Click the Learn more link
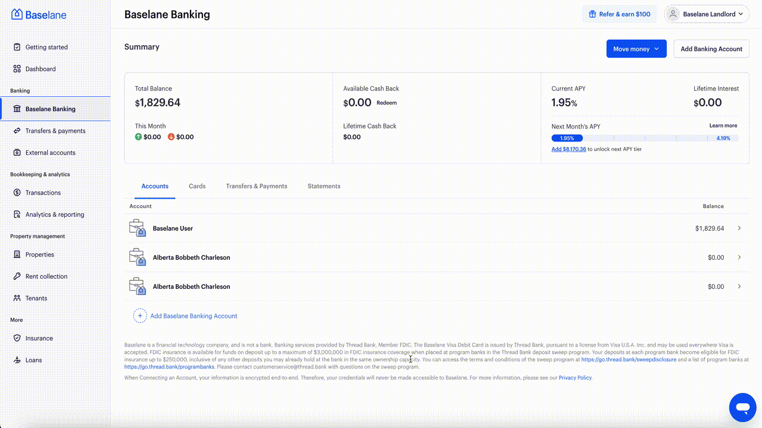 723,125
